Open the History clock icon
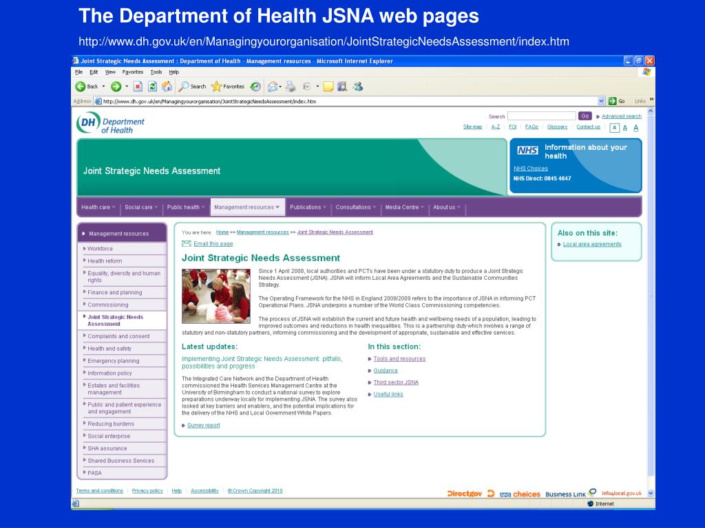The width and height of the screenshot is (705, 528). (x=255, y=86)
